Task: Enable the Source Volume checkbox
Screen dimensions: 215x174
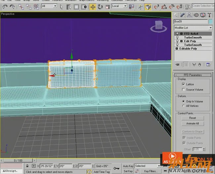Action: (x=183, y=89)
